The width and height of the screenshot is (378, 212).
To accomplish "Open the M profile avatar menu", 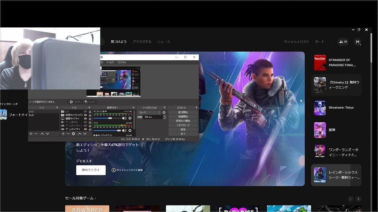I will [358, 42].
